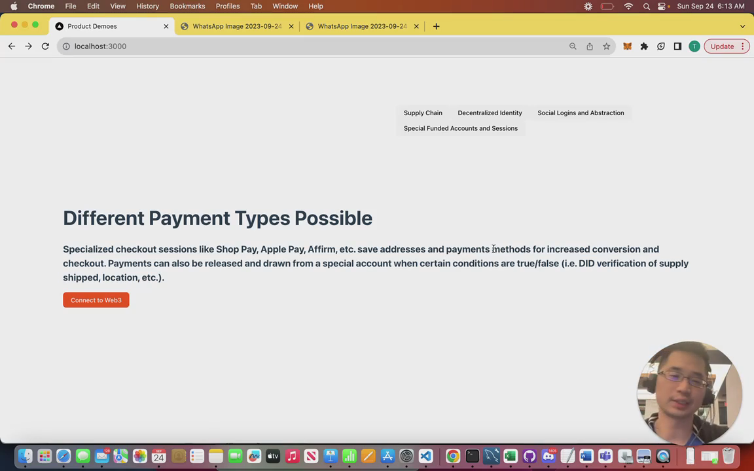Open the View menu
This screenshot has width=754, height=471.
(x=118, y=7)
